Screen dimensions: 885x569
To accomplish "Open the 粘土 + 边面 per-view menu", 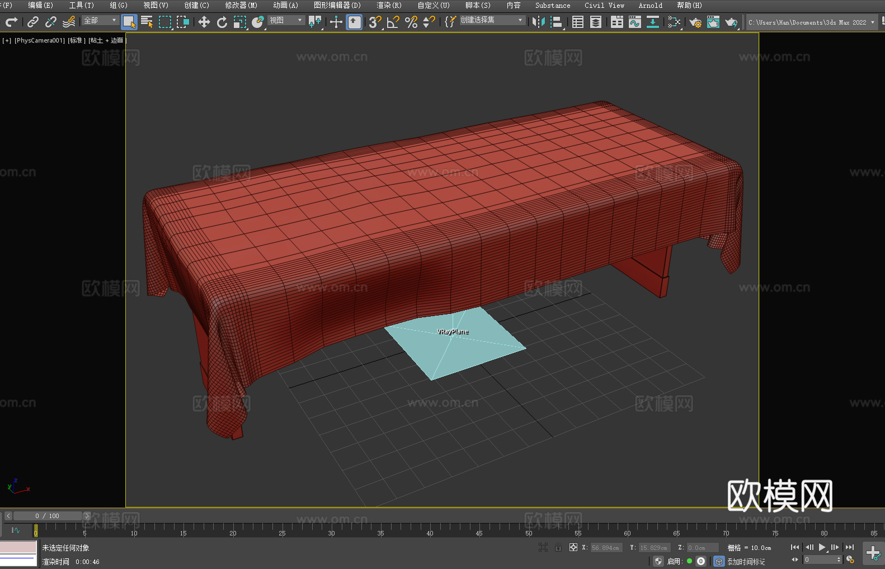I will click(107, 40).
